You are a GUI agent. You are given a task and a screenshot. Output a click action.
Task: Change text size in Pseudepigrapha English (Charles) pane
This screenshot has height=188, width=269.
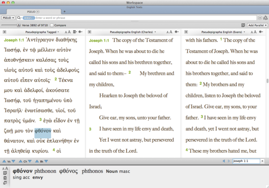pos(169,32)
